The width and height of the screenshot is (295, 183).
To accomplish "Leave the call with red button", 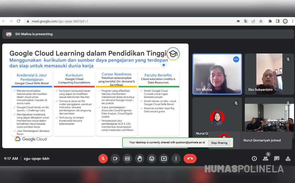I will (190, 158).
